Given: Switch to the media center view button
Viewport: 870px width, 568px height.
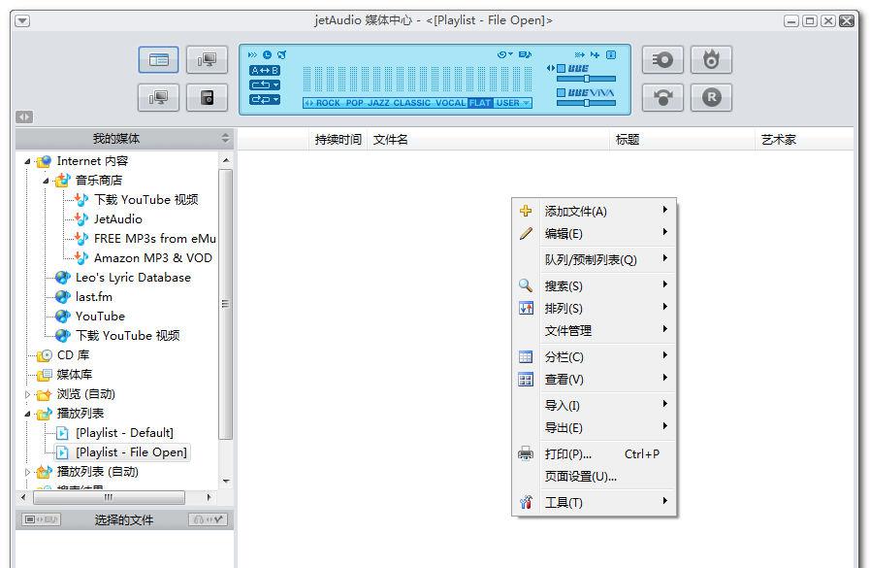Looking at the screenshot, I should [159, 60].
